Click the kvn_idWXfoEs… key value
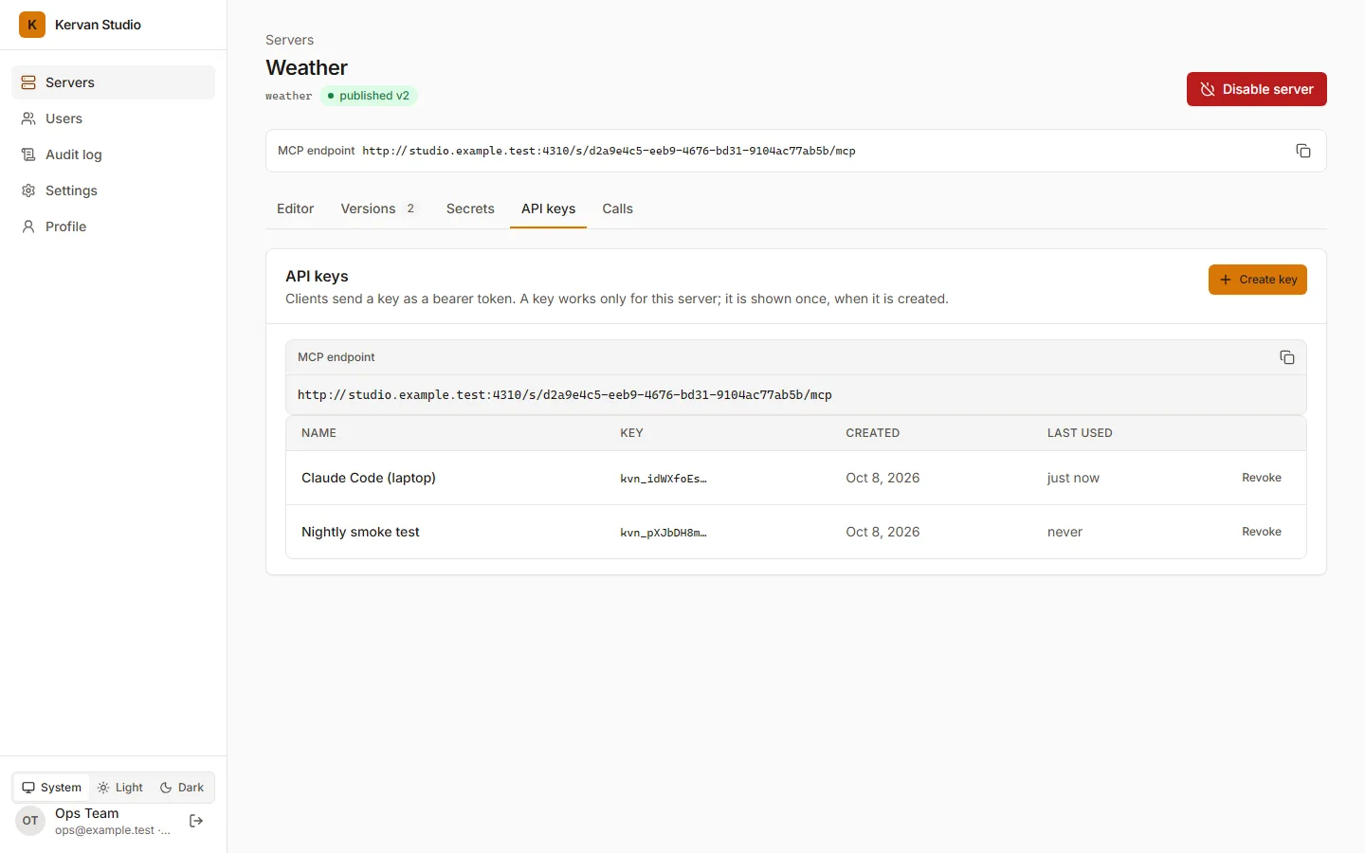Image resolution: width=1365 pixels, height=853 pixels. (664, 479)
